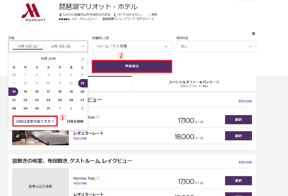
Task: Open 客室の詳細 for first room
Action: coord(245,101)
